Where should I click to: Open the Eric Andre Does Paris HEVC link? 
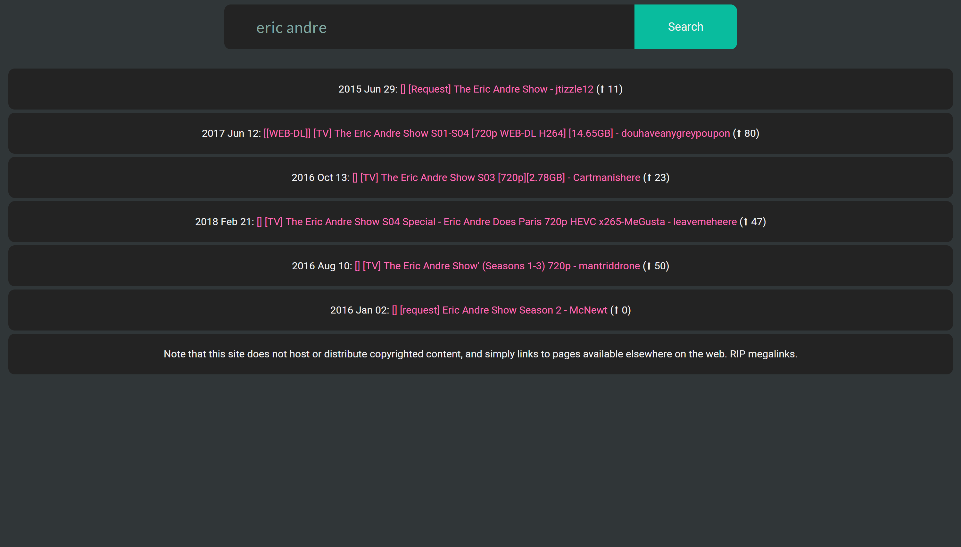pyautogui.click(x=496, y=222)
